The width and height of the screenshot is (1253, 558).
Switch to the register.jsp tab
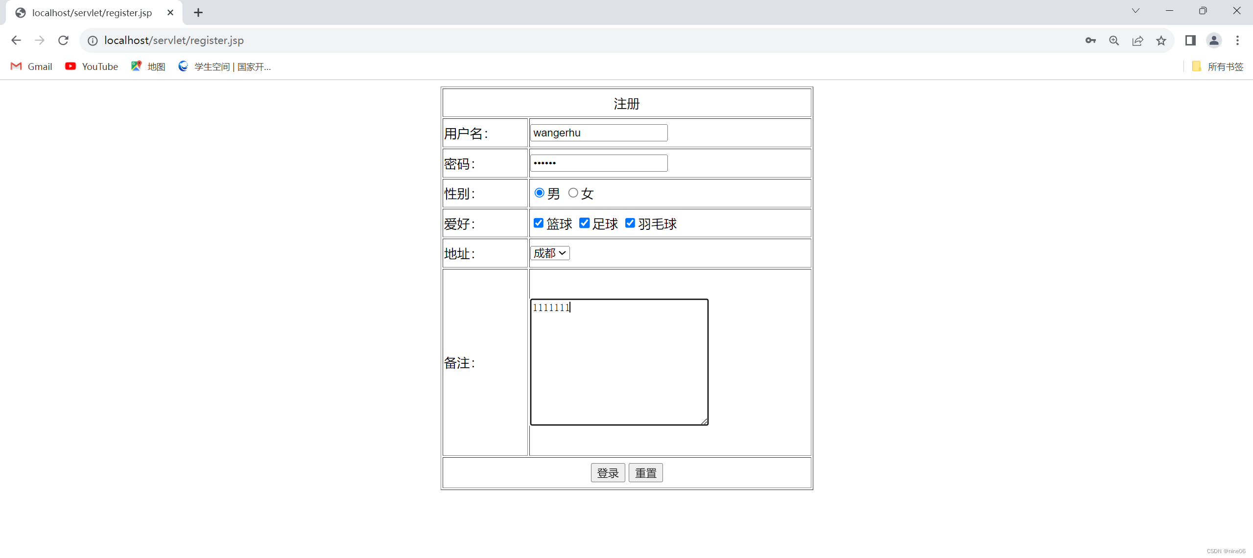(92, 13)
